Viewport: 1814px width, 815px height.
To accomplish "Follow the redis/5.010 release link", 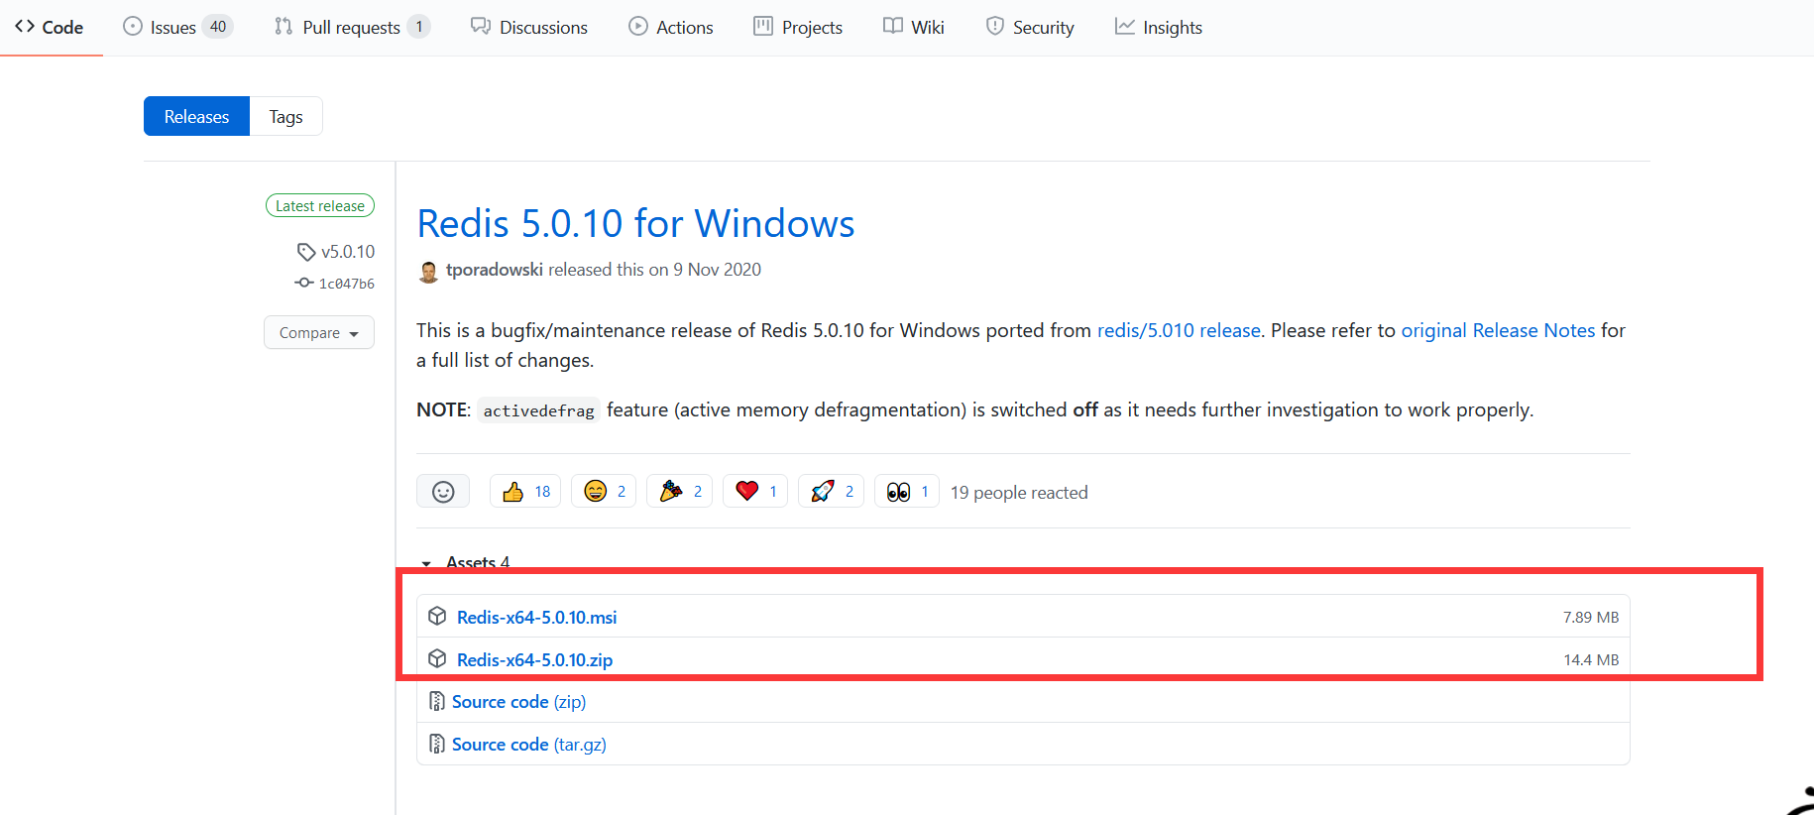I will 1179,330.
